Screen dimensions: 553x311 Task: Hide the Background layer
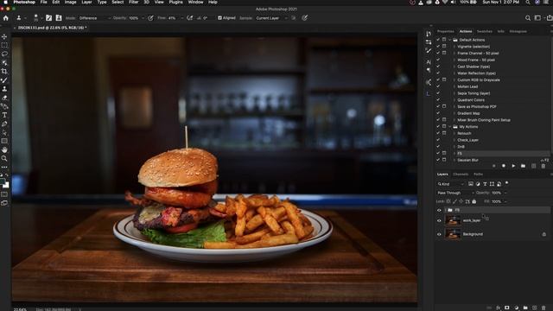click(x=439, y=234)
